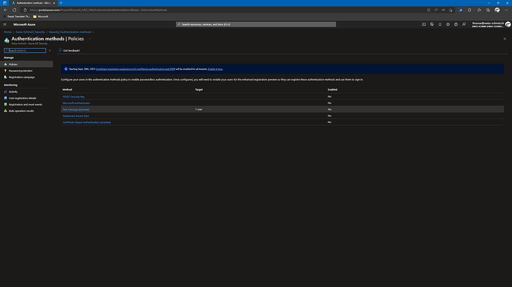
Task: Click the Swiss-Schmid | Security breadcrumb
Action: pos(30,32)
